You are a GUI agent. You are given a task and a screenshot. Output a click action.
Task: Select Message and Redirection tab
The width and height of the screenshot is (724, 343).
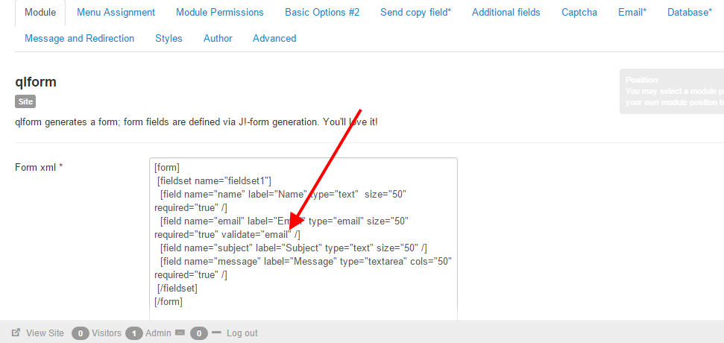(x=80, y=38)
